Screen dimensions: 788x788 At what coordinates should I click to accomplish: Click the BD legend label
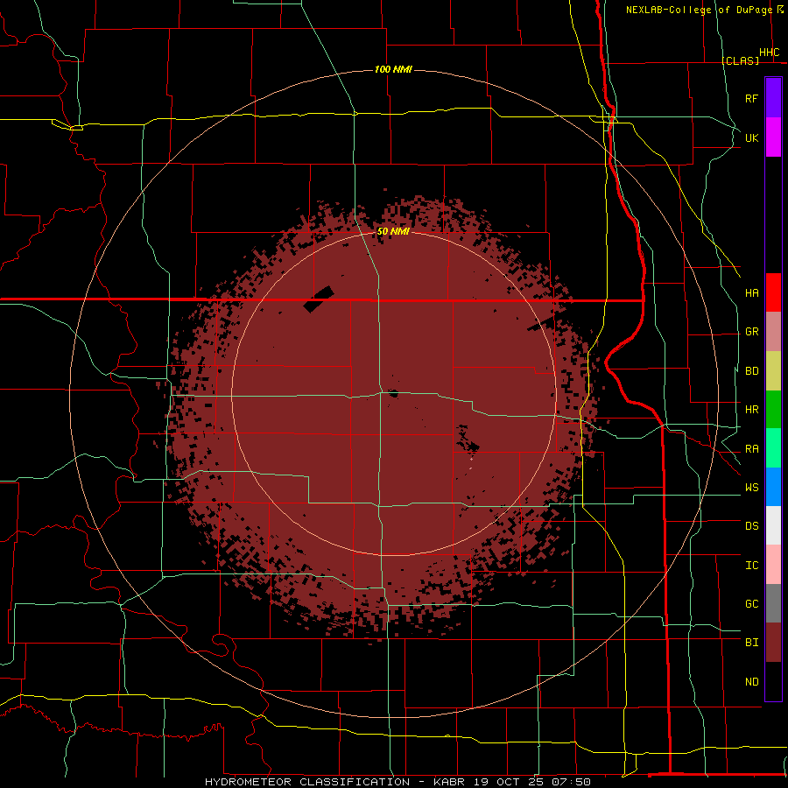751,371
